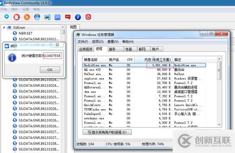Click the 桌面窗口管理器 description

click(186, 92)
